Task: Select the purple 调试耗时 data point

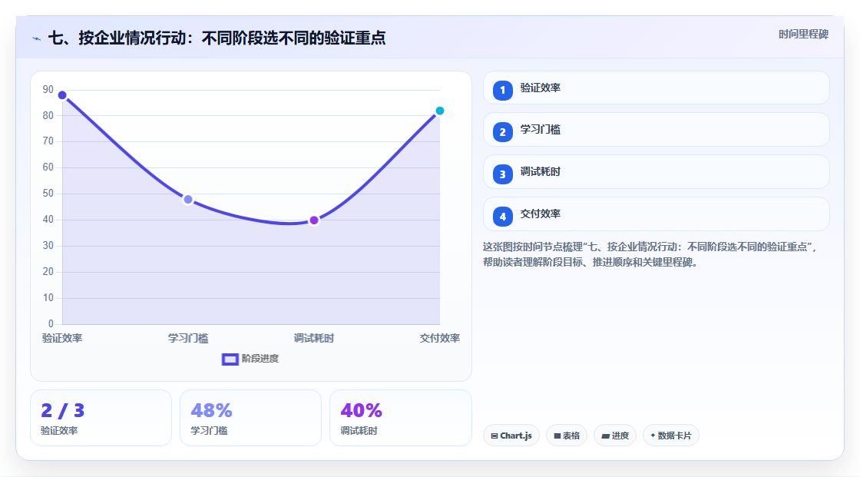Action: tap(314, 220)
